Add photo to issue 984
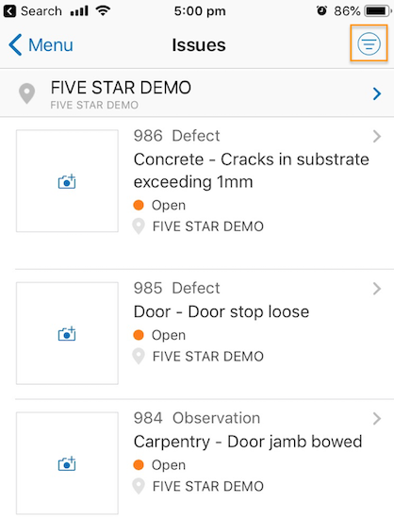Image resolution: width=394 pixels, height=519 pixels. [x=67, y=463]
